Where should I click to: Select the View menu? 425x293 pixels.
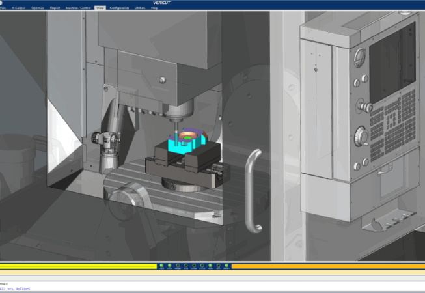coord(100,8)
